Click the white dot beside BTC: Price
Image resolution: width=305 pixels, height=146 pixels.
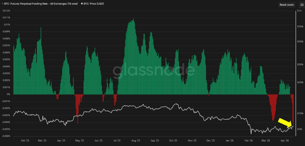(82, 3)
